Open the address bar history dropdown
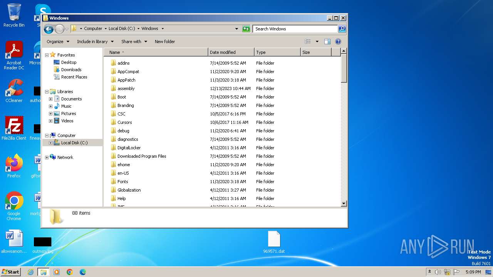493x277 pixels. coord(236,29)
